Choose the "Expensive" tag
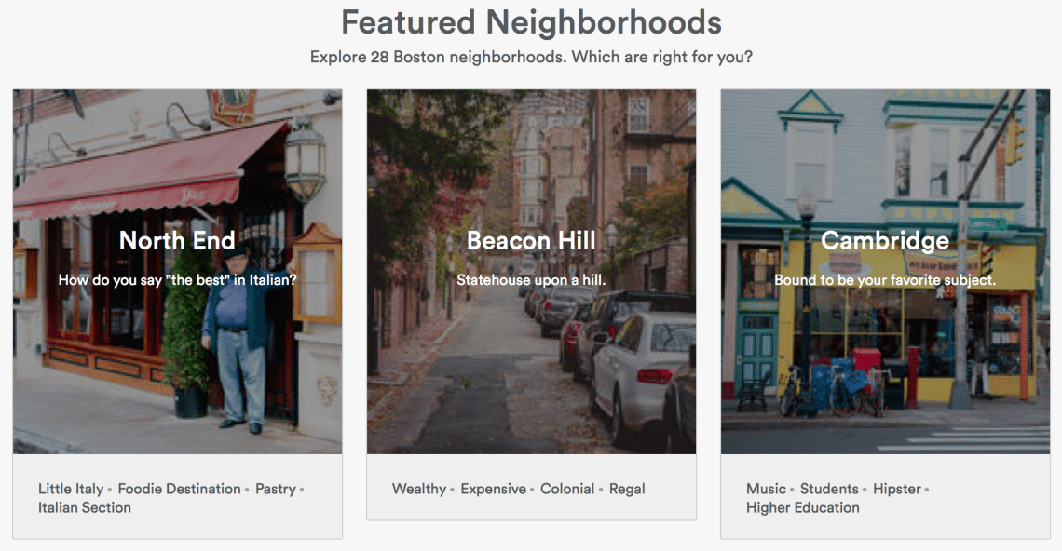This screenshot has width=1062, height=551. [494, 489]
